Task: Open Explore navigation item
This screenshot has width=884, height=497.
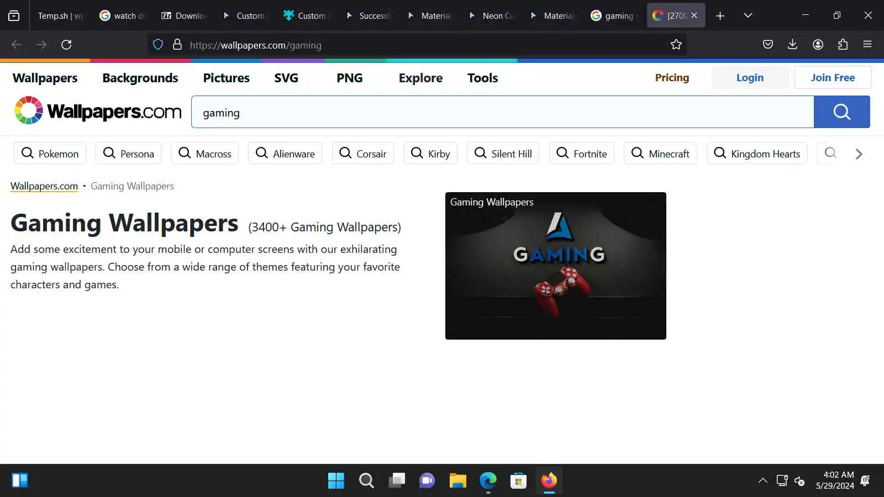Action: point(420,78)
